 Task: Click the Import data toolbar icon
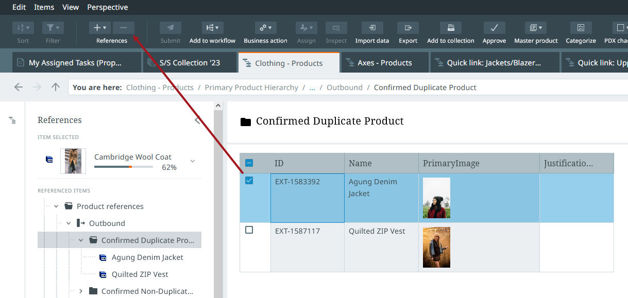click(372, 28)
